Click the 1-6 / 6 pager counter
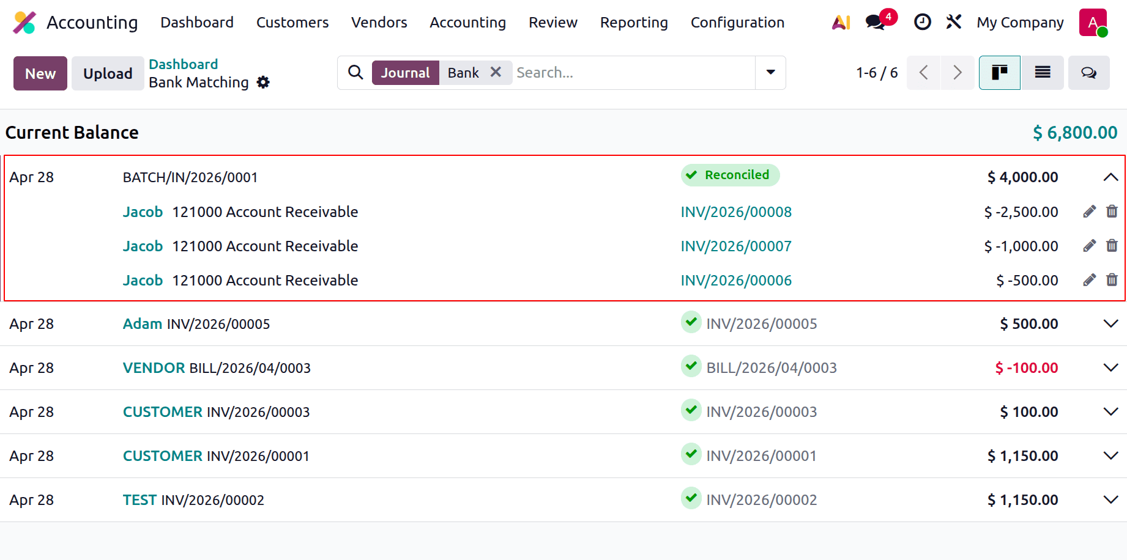The height and width of the screenshot is (560, 1127). pyautogui.click(x=877, y=73)
